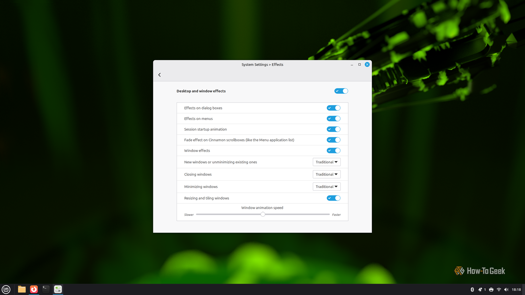
Task: Go back to System Settings overview
Action: pyautogui.click(x=159, y=75)
